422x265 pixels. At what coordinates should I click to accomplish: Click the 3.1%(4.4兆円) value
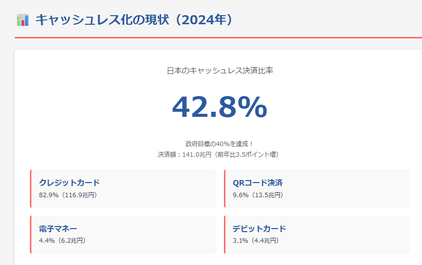256,241
